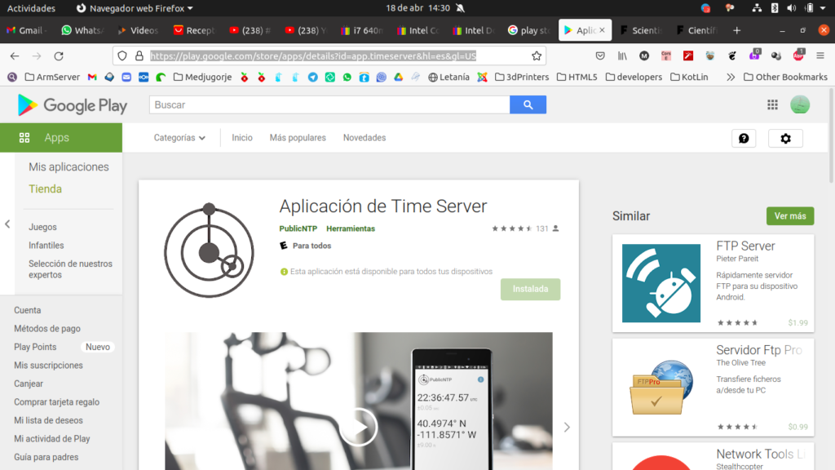The height and width of the screenshot is (470, 835).
Task: Open Métodos de pago
Action: 46,329
